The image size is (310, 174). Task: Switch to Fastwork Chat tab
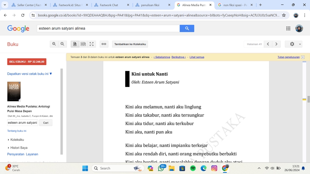click(112, 5)
